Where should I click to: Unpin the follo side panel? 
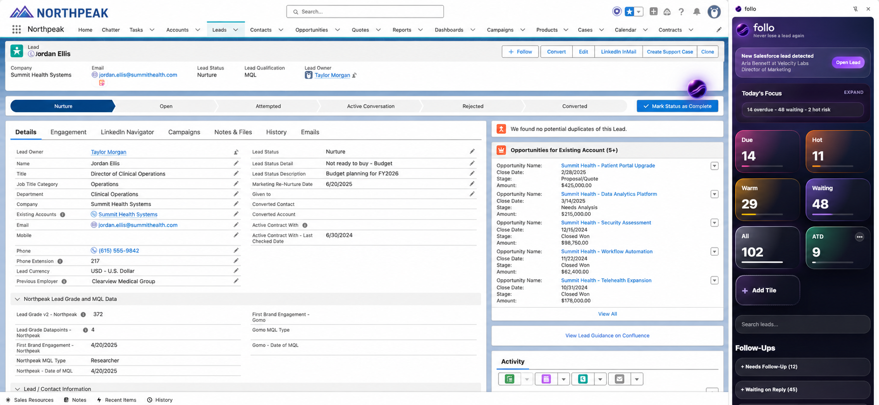point(855,9)
